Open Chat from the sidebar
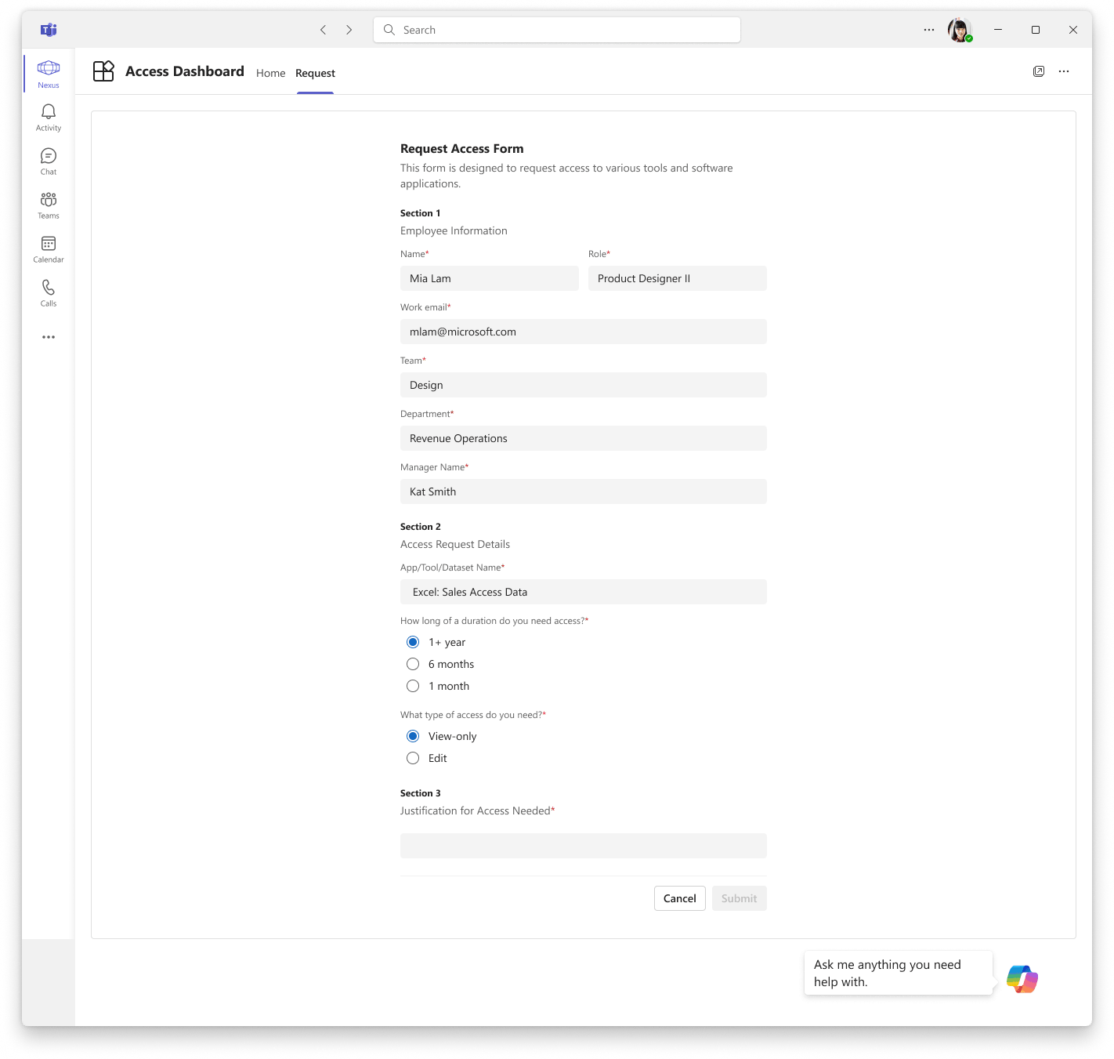Screen dimensions: 1114x1059 coord(49,161)
